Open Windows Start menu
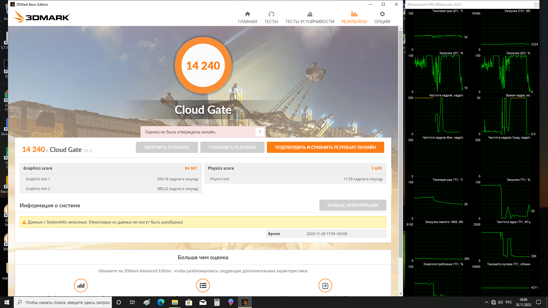The height and width of the screenshot is (308, 548). [x=7, y=302]
